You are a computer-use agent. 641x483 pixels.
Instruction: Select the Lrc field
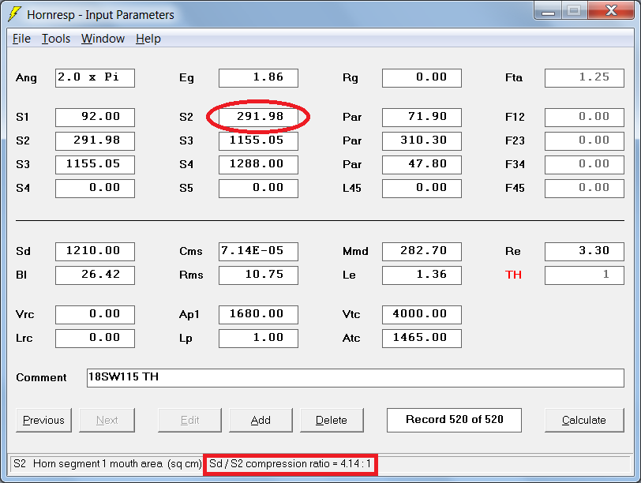click(x=95, y=339)
